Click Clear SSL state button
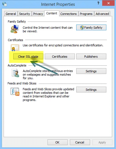Image resolution: width=116 pixels, height=149 pixels. click(28, 57)
